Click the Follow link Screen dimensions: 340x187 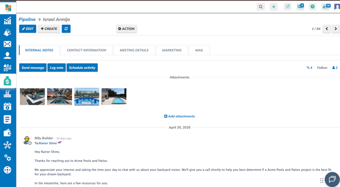[x=322, y=68]
